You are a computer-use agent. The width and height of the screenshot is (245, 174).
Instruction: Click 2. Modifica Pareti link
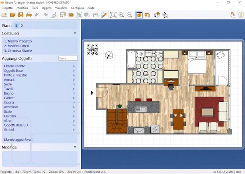coord(16,46)
